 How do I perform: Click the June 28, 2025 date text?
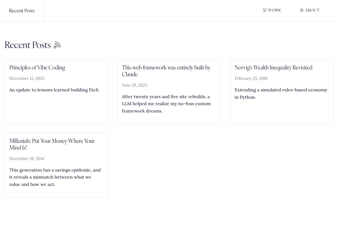point(135,85)
